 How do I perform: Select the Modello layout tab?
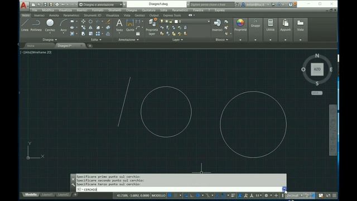click(x=31, y=194)
